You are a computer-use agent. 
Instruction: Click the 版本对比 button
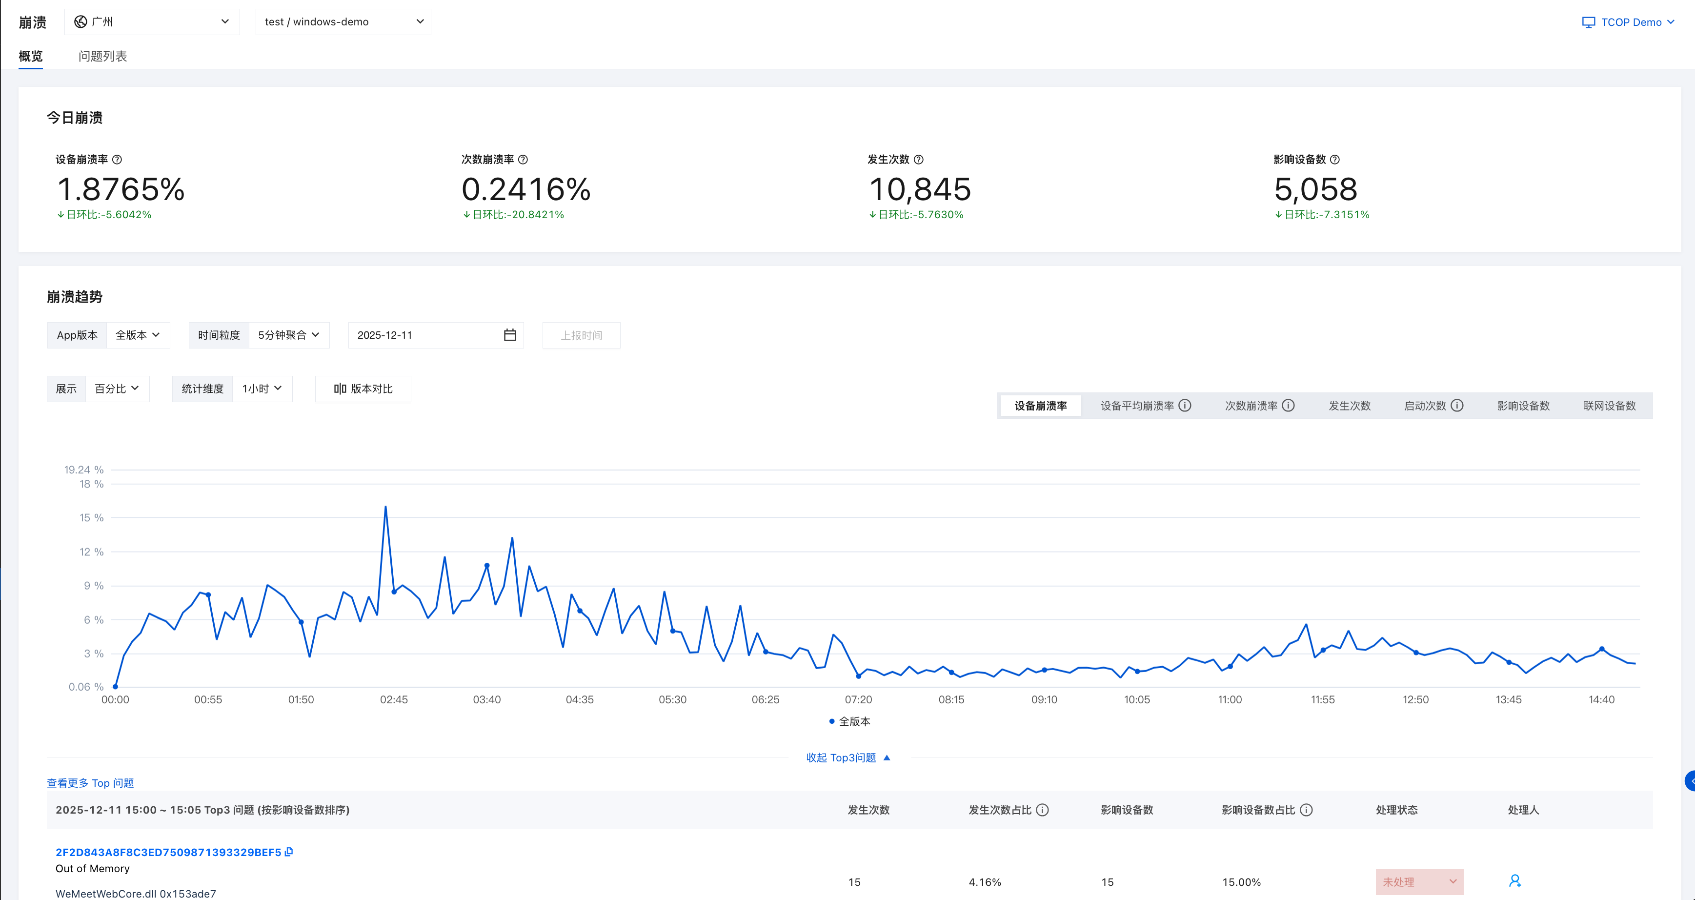pos(363,389)
